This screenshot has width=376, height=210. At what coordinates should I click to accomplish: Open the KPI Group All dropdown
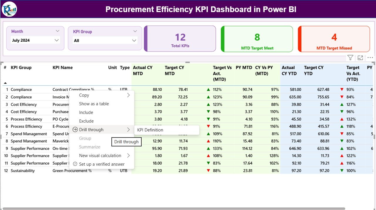click(x=134, y=40)
